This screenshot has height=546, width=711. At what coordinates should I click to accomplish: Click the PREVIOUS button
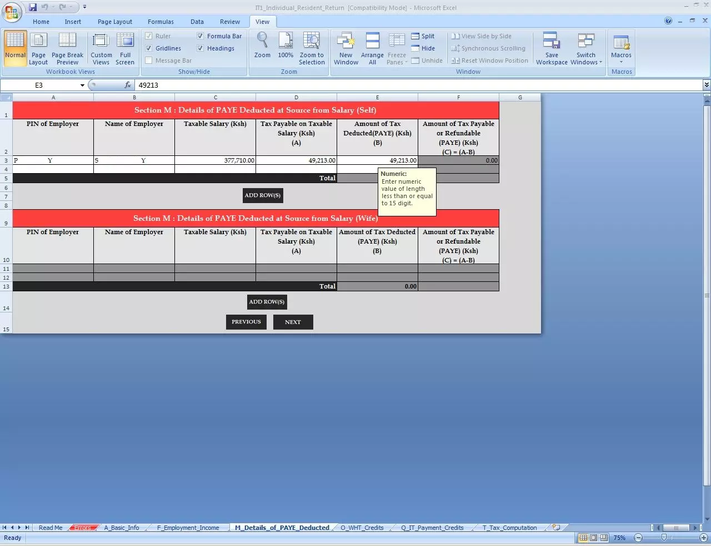246,322
